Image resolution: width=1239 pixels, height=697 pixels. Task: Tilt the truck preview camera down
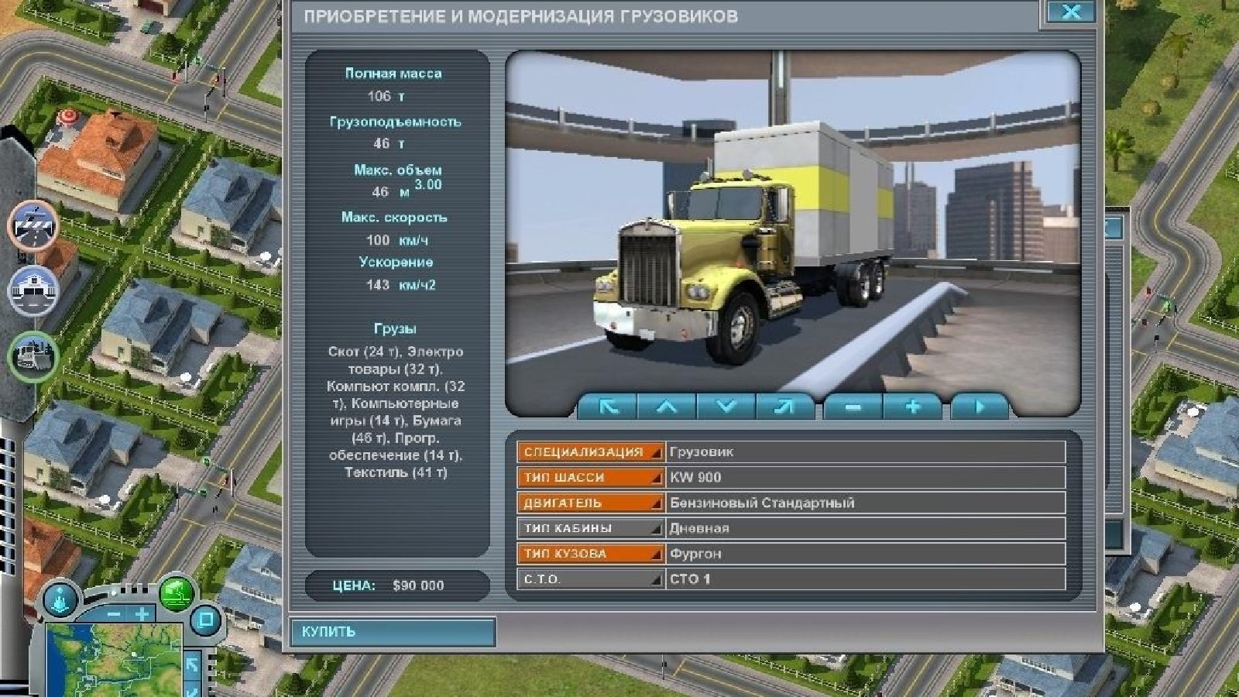[726, 407]
